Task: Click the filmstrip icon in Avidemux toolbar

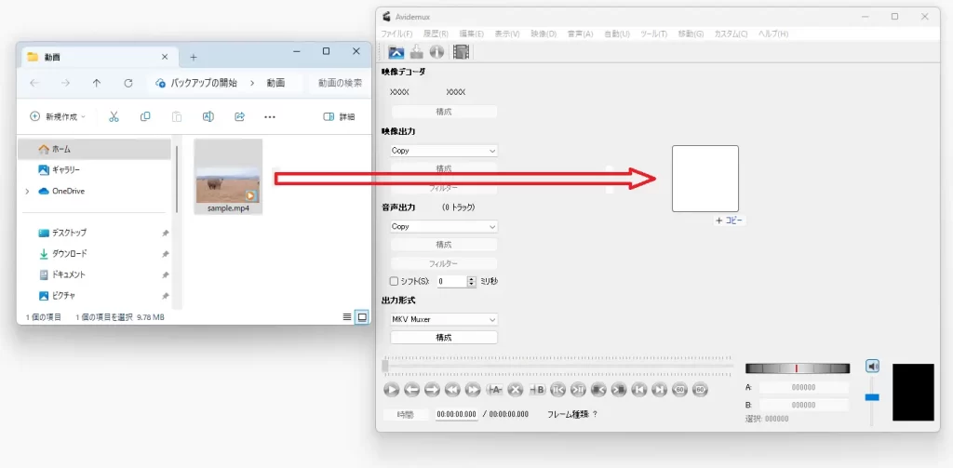Action: [x=461, y=52]
